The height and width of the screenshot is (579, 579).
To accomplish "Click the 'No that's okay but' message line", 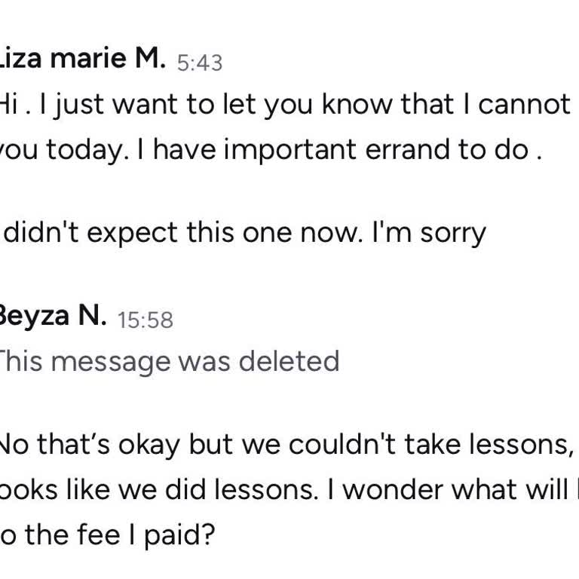I will pyautogui.click(x=285, y=445).
